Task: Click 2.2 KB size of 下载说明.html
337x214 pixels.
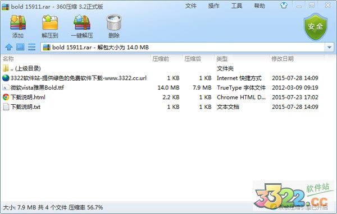Action: pos(171,97)
